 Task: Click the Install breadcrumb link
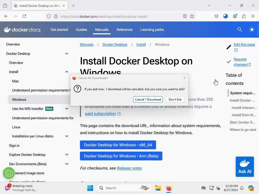[x=141, y=44]
